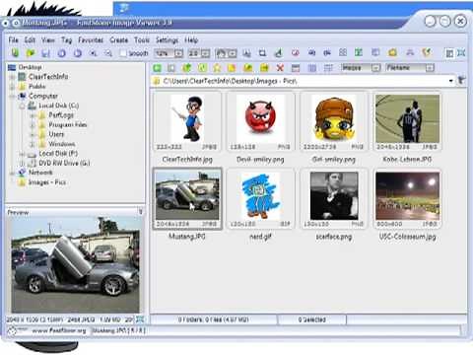Go back using green back arrow icon

click(x=158, y=68)
